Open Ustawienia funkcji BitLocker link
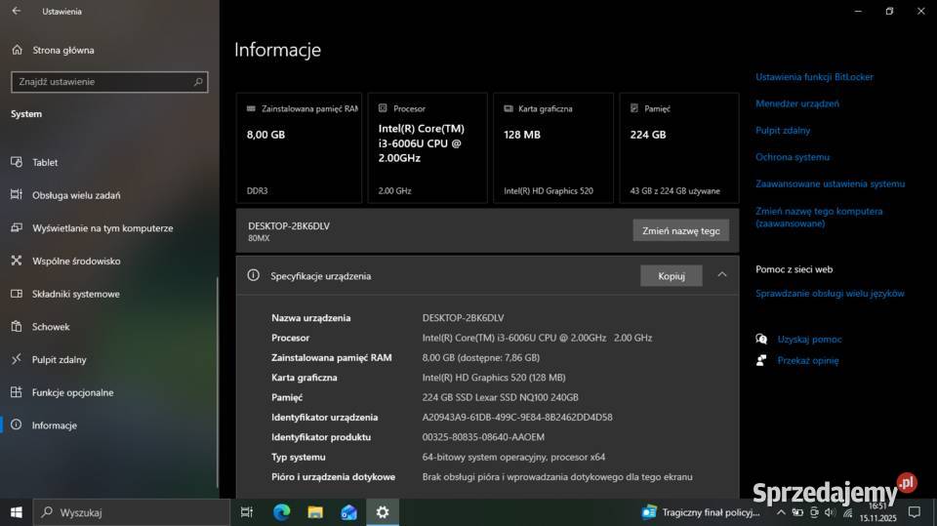Viewport: 937px width, 526px height. click(x=814, y=77)
